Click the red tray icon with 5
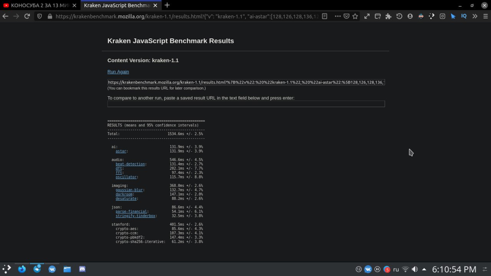This screenshot has height=276, width=491. 387,269
